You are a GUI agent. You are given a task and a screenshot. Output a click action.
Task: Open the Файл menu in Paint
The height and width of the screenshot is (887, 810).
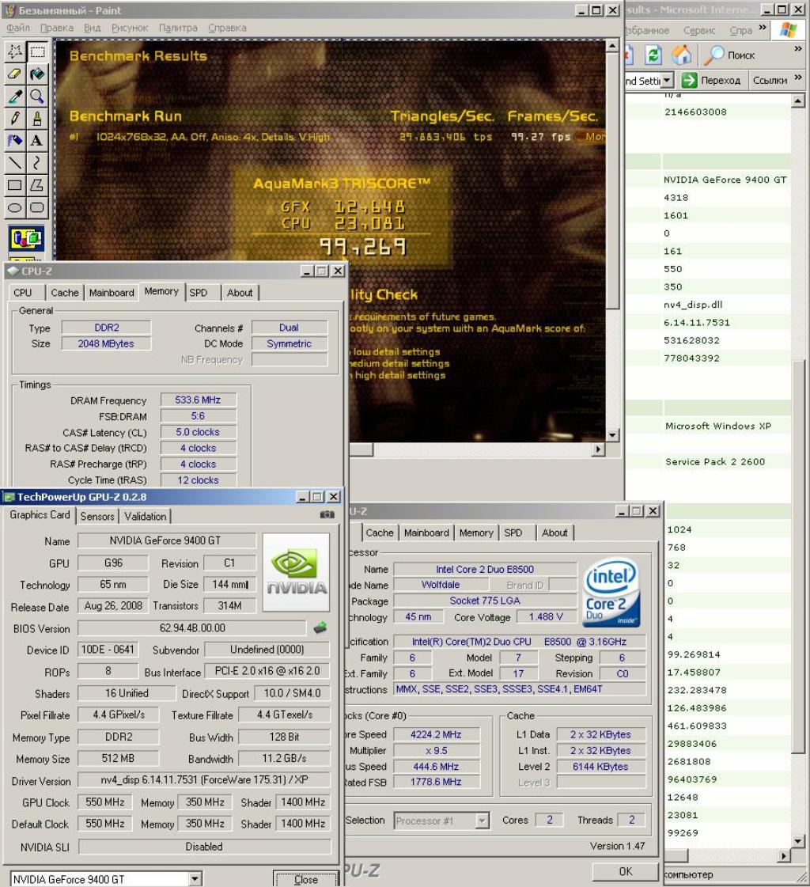(x=18, y=28)
